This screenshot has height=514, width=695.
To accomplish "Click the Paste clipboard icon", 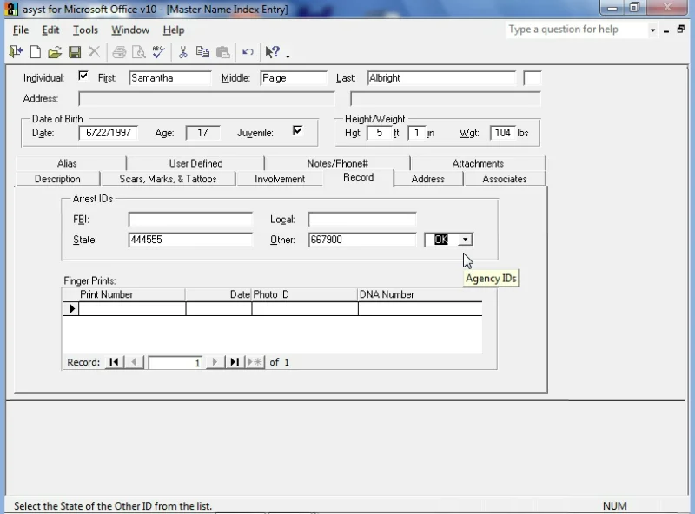I will click(223, 52).
